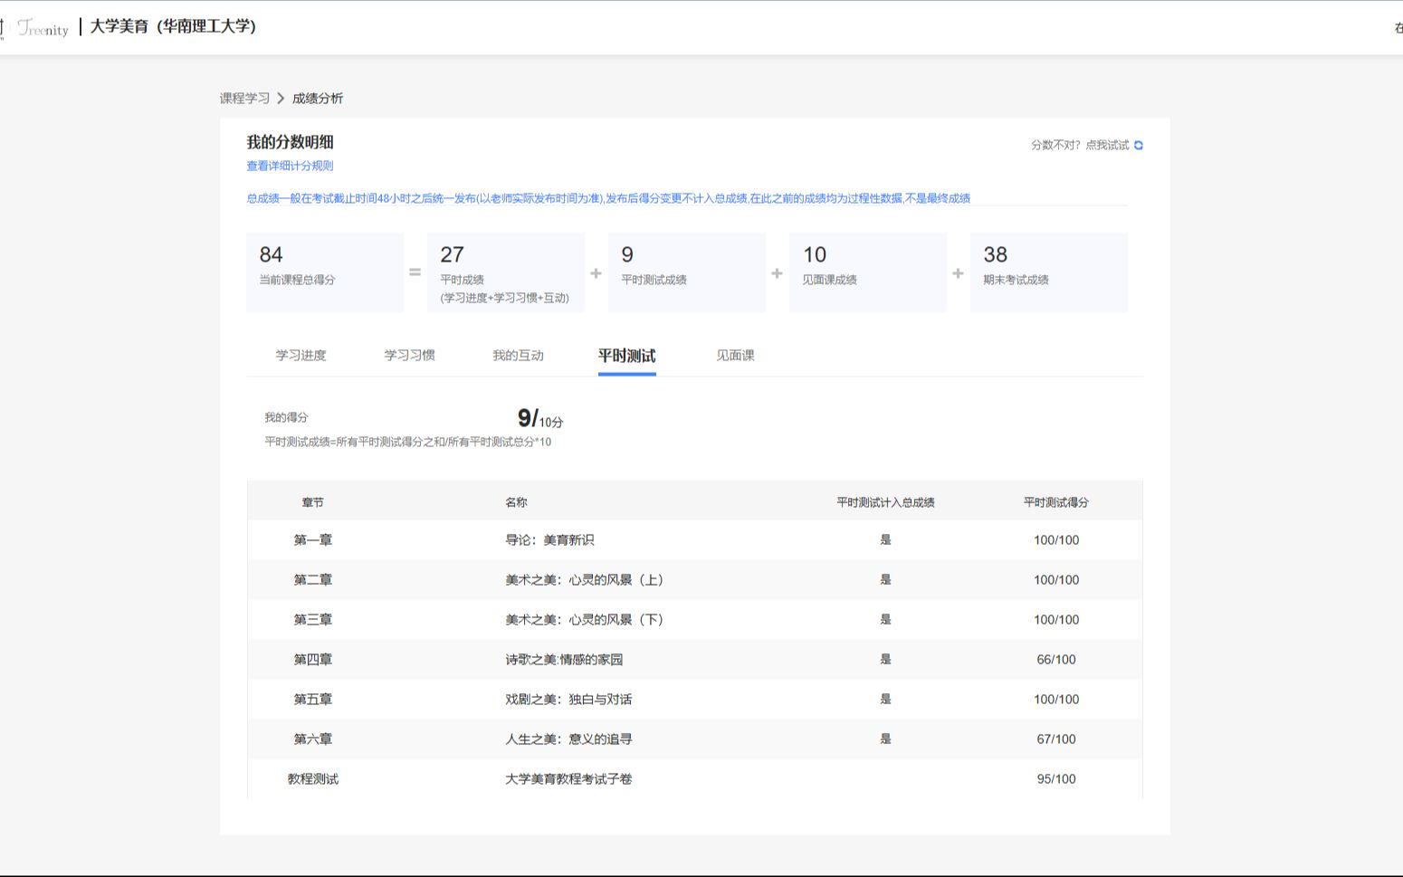The height and width of the screenshot is (877, 1403).
Task: Click the 10 见面课成绩 card
Action: (x=868, y=272)
